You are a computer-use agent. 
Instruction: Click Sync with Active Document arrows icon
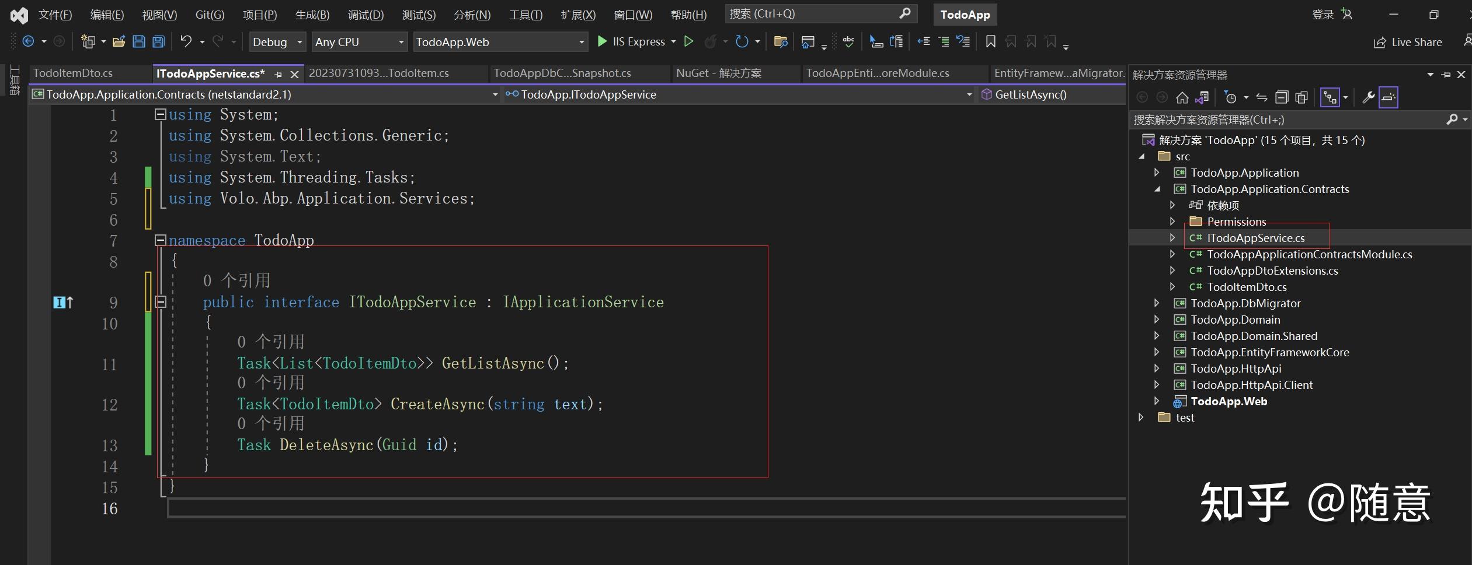coord(1262,97)
